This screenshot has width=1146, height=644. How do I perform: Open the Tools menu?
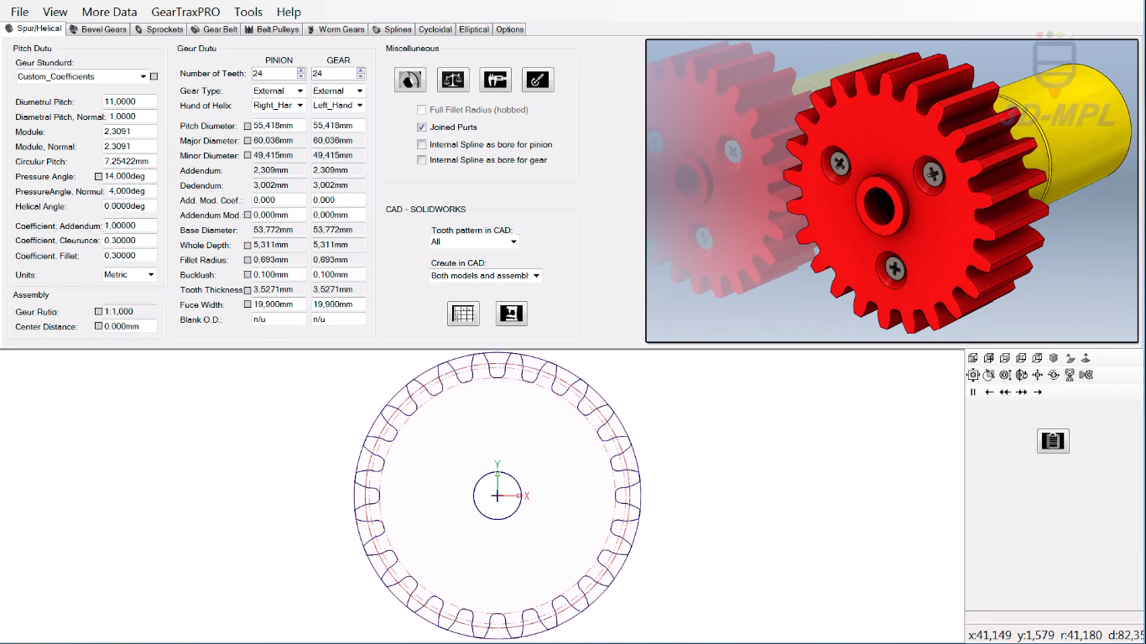(248, 12)
